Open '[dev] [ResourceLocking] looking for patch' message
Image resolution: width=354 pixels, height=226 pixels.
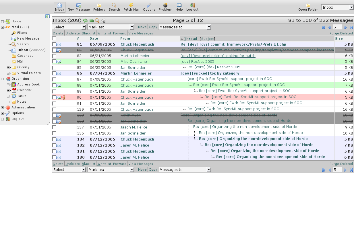click(218, 56)
